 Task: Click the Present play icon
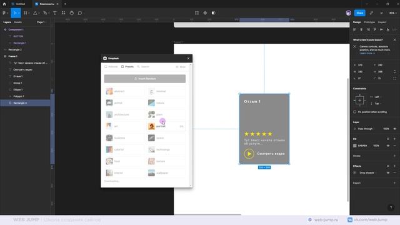381,12
